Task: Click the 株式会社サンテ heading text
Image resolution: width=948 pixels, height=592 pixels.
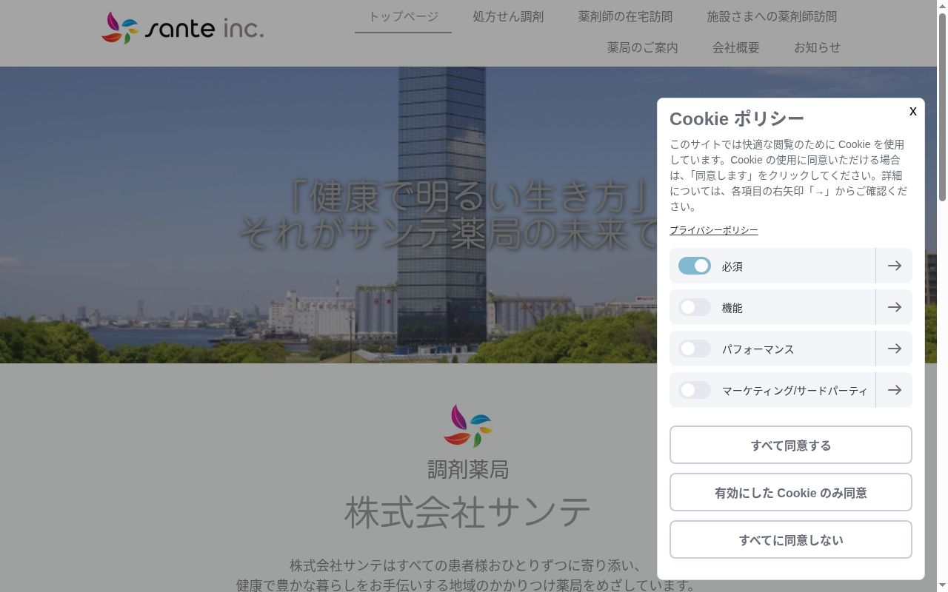Action: (468, 512)
